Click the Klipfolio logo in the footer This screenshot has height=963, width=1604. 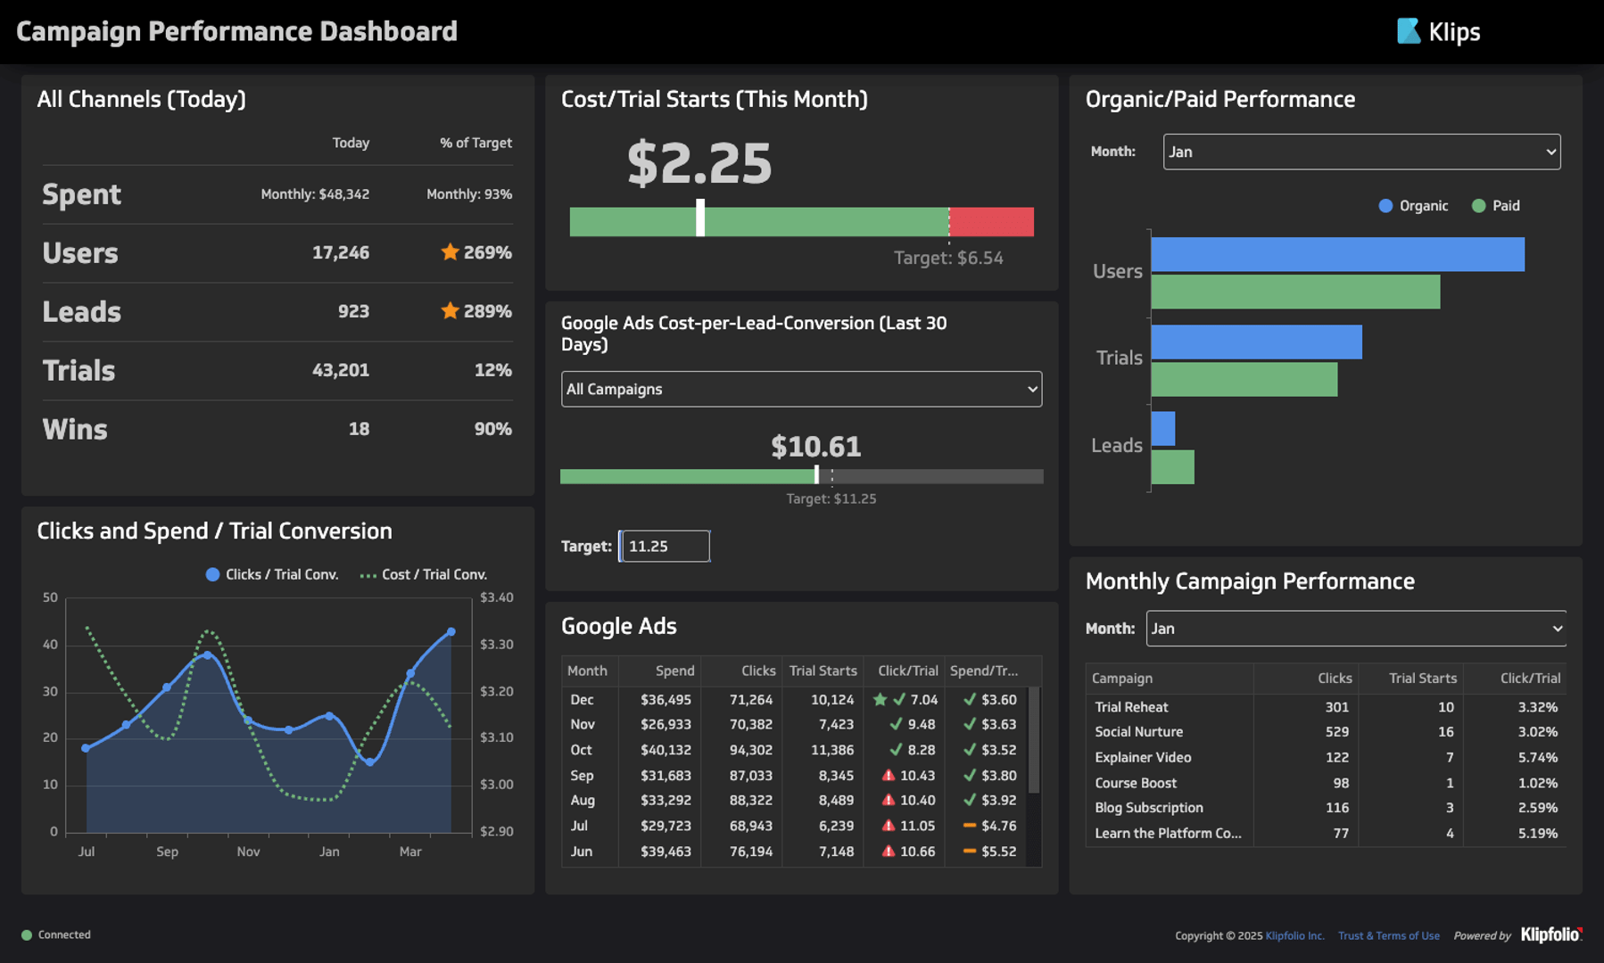coord(1549,935)
